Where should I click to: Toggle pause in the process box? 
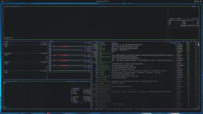click(167, 41)
